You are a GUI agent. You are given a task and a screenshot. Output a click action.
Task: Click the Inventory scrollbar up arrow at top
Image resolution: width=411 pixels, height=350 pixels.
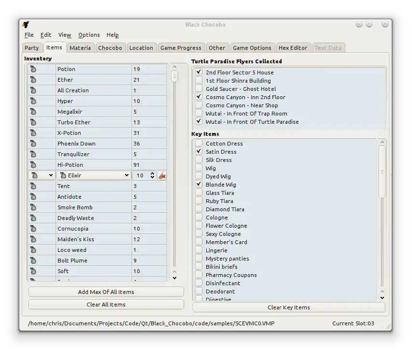[x=174, y=66]
